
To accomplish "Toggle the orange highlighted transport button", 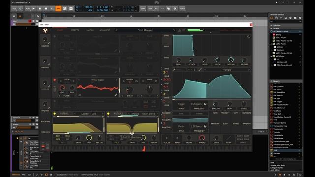I will (x=58, y=9).
